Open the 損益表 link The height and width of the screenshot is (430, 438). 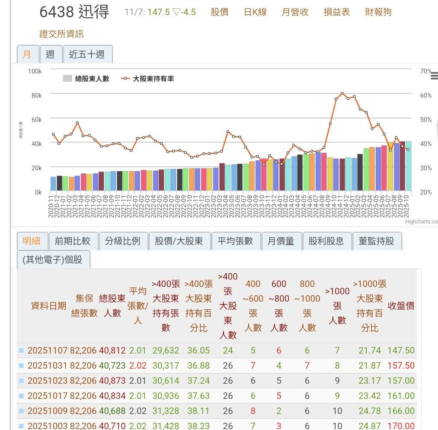[336, 12]
